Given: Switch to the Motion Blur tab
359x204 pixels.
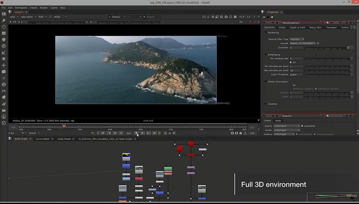Looking at the screenshot, I should [315, 27].
